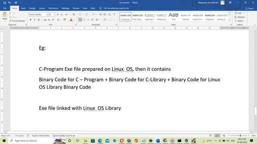
Task: Align the paragraph to the right
Action: point(88,20)
